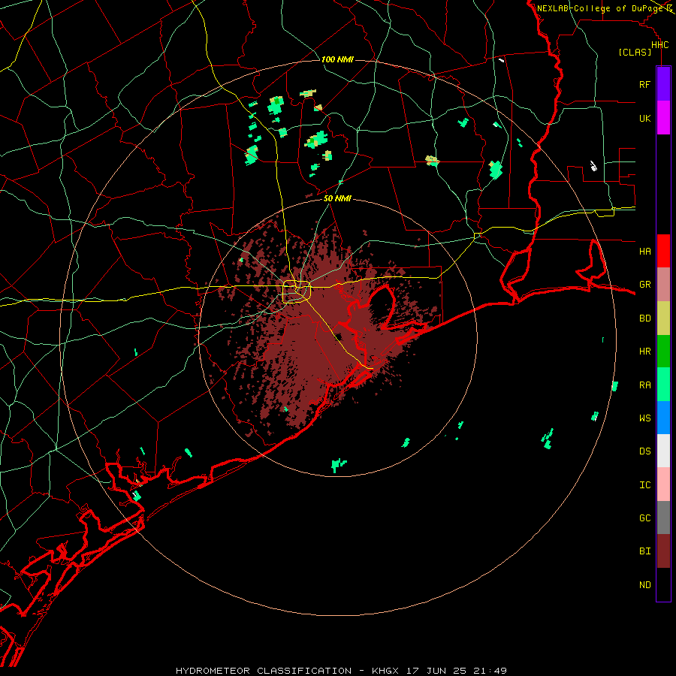Click the GC legend label
The width and height of the screenshot is (676, 676).
coord(644,518)
